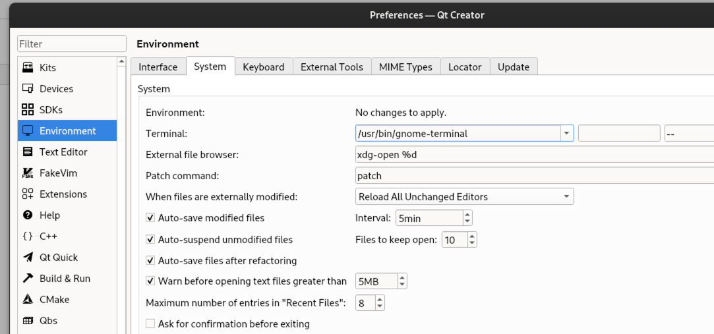Image resolution: width=714 pixels, height=334 pixels.
Task: Decrease the 5MB file size threshold
Action: click(402, 285)
